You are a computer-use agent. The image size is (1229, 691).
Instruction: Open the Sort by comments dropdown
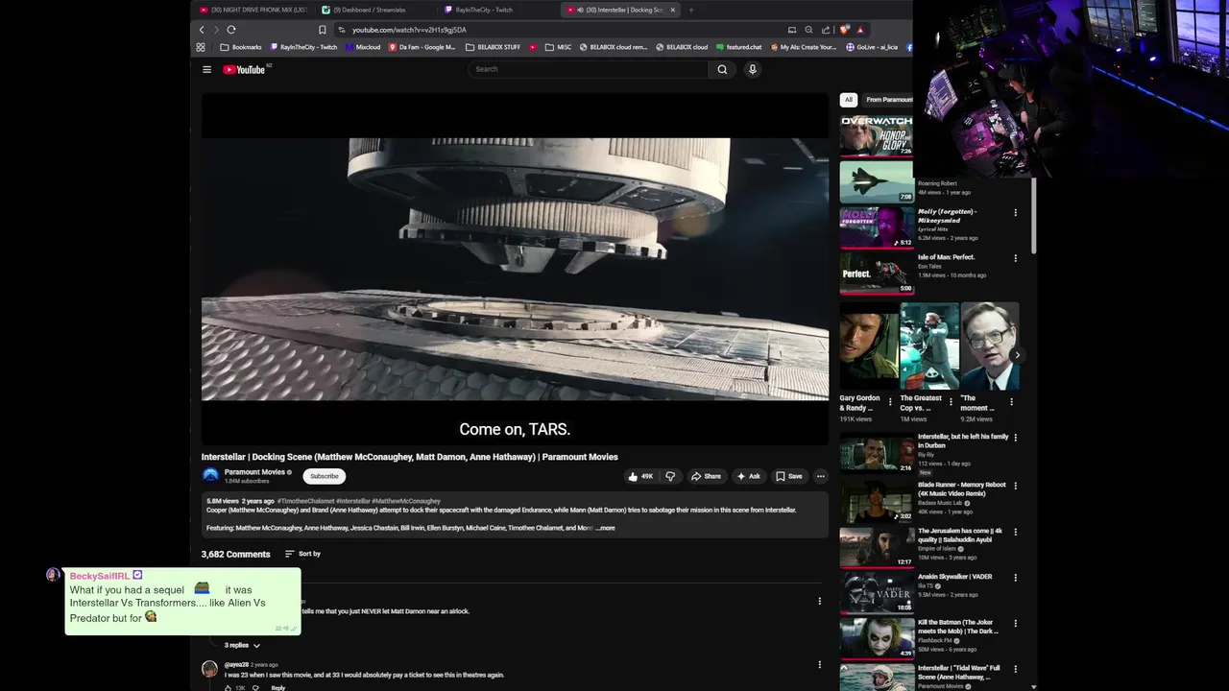(x=302, y=554)
